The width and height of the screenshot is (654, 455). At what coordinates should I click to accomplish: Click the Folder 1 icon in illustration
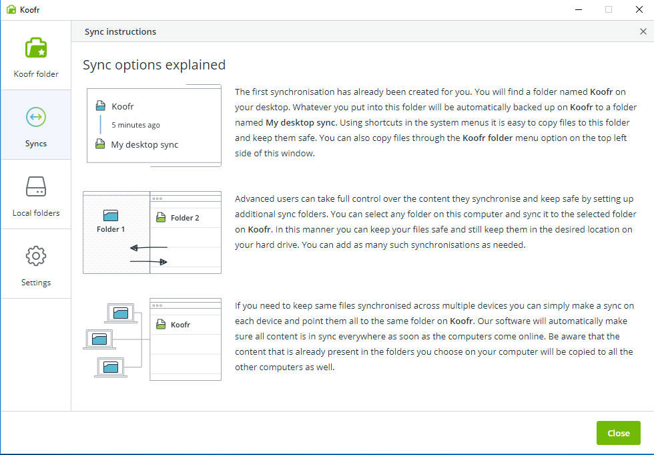pos(111,215)
